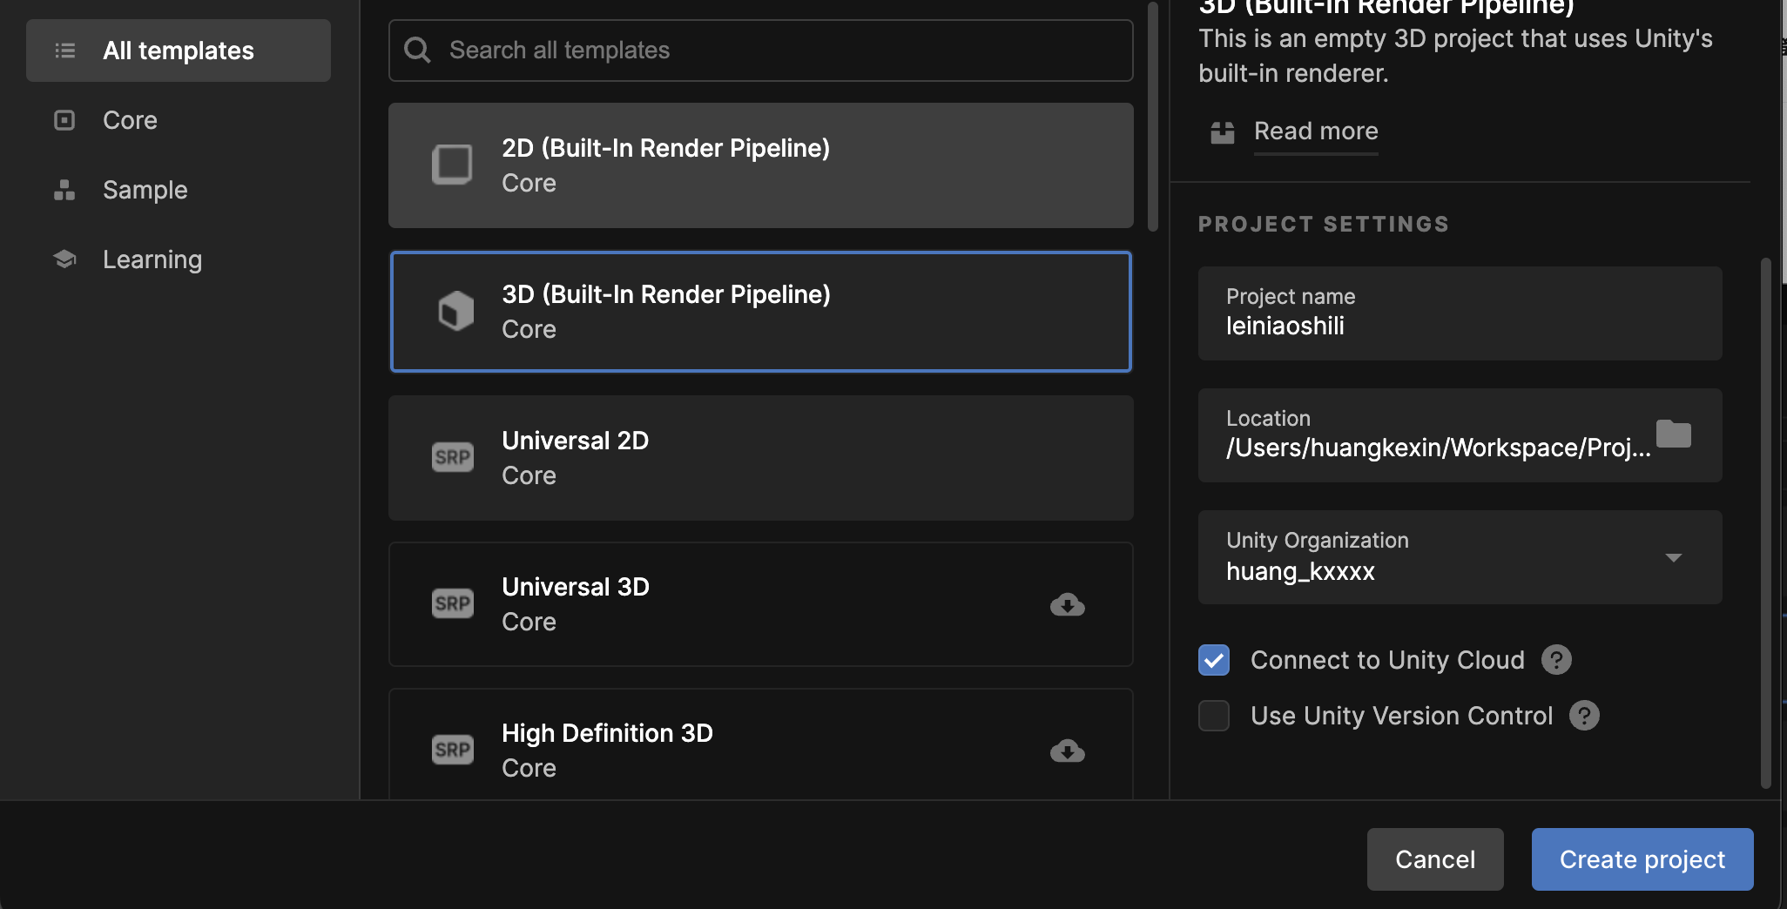Select the Universal 3D template
The height and width of the screenshot is (909, 1787).
760,604
